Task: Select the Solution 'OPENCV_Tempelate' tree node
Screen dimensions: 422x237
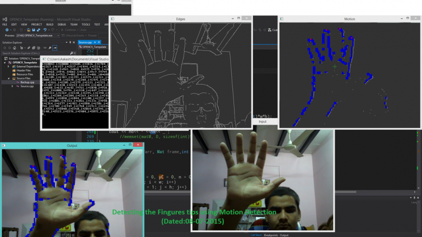Action: click(x=24, y=58)
